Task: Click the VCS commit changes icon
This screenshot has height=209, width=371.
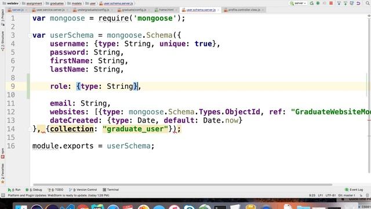Action: tap(345, 3)
